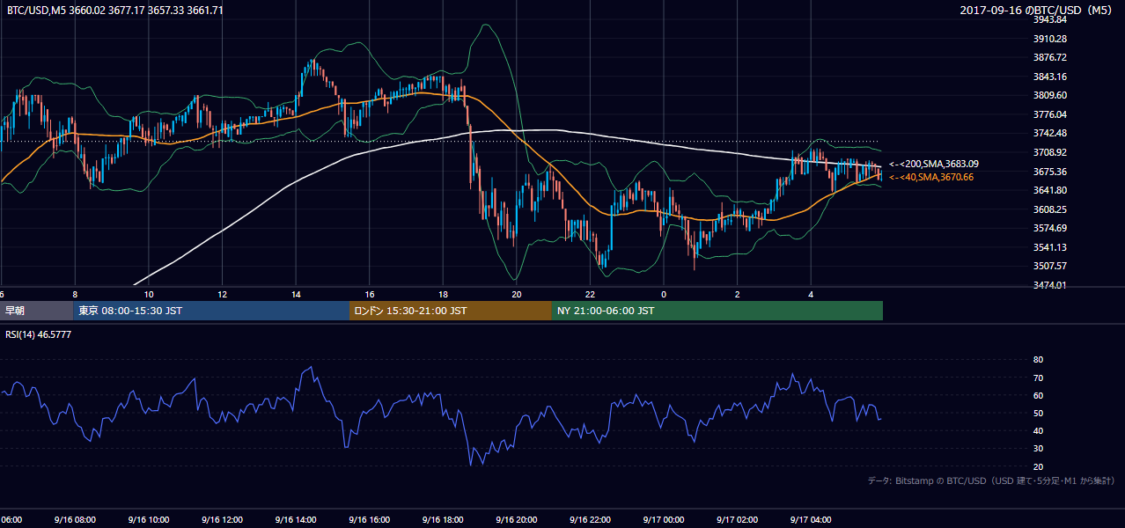Click price axis value 3843.16
This screenshot has height=528, width=1125.
coord(1050,77)
